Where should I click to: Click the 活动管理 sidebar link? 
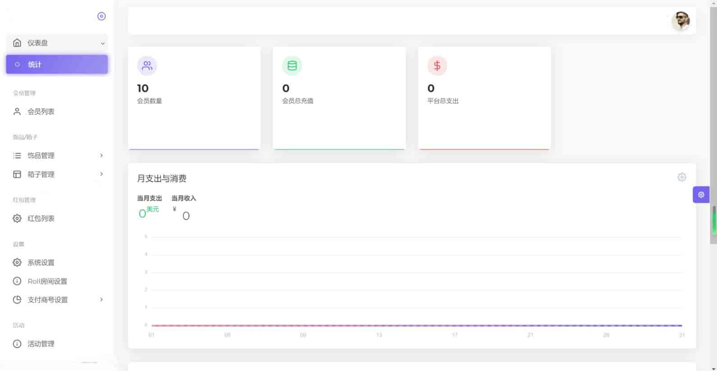[x=41, y=344]
